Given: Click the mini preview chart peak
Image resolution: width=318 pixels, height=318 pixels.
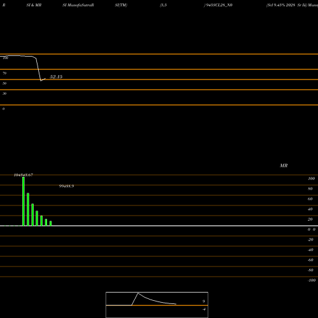Looking at the screenshot, I should [138, 293].
